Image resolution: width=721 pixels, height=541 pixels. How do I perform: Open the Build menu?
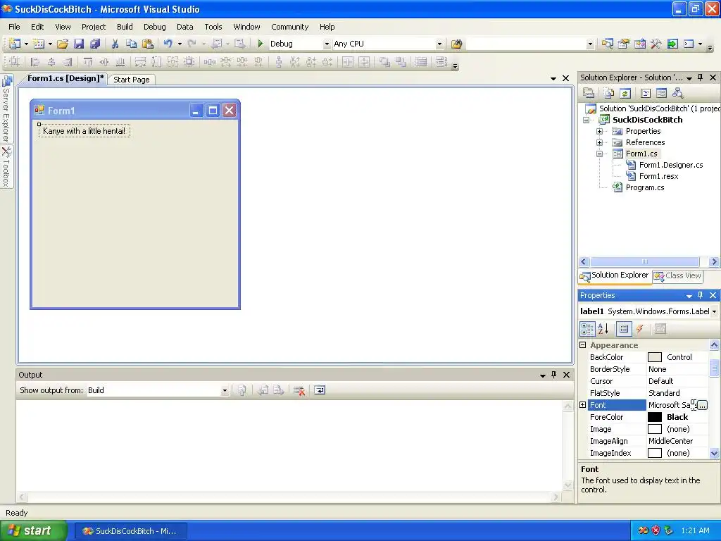pos(125,27)
